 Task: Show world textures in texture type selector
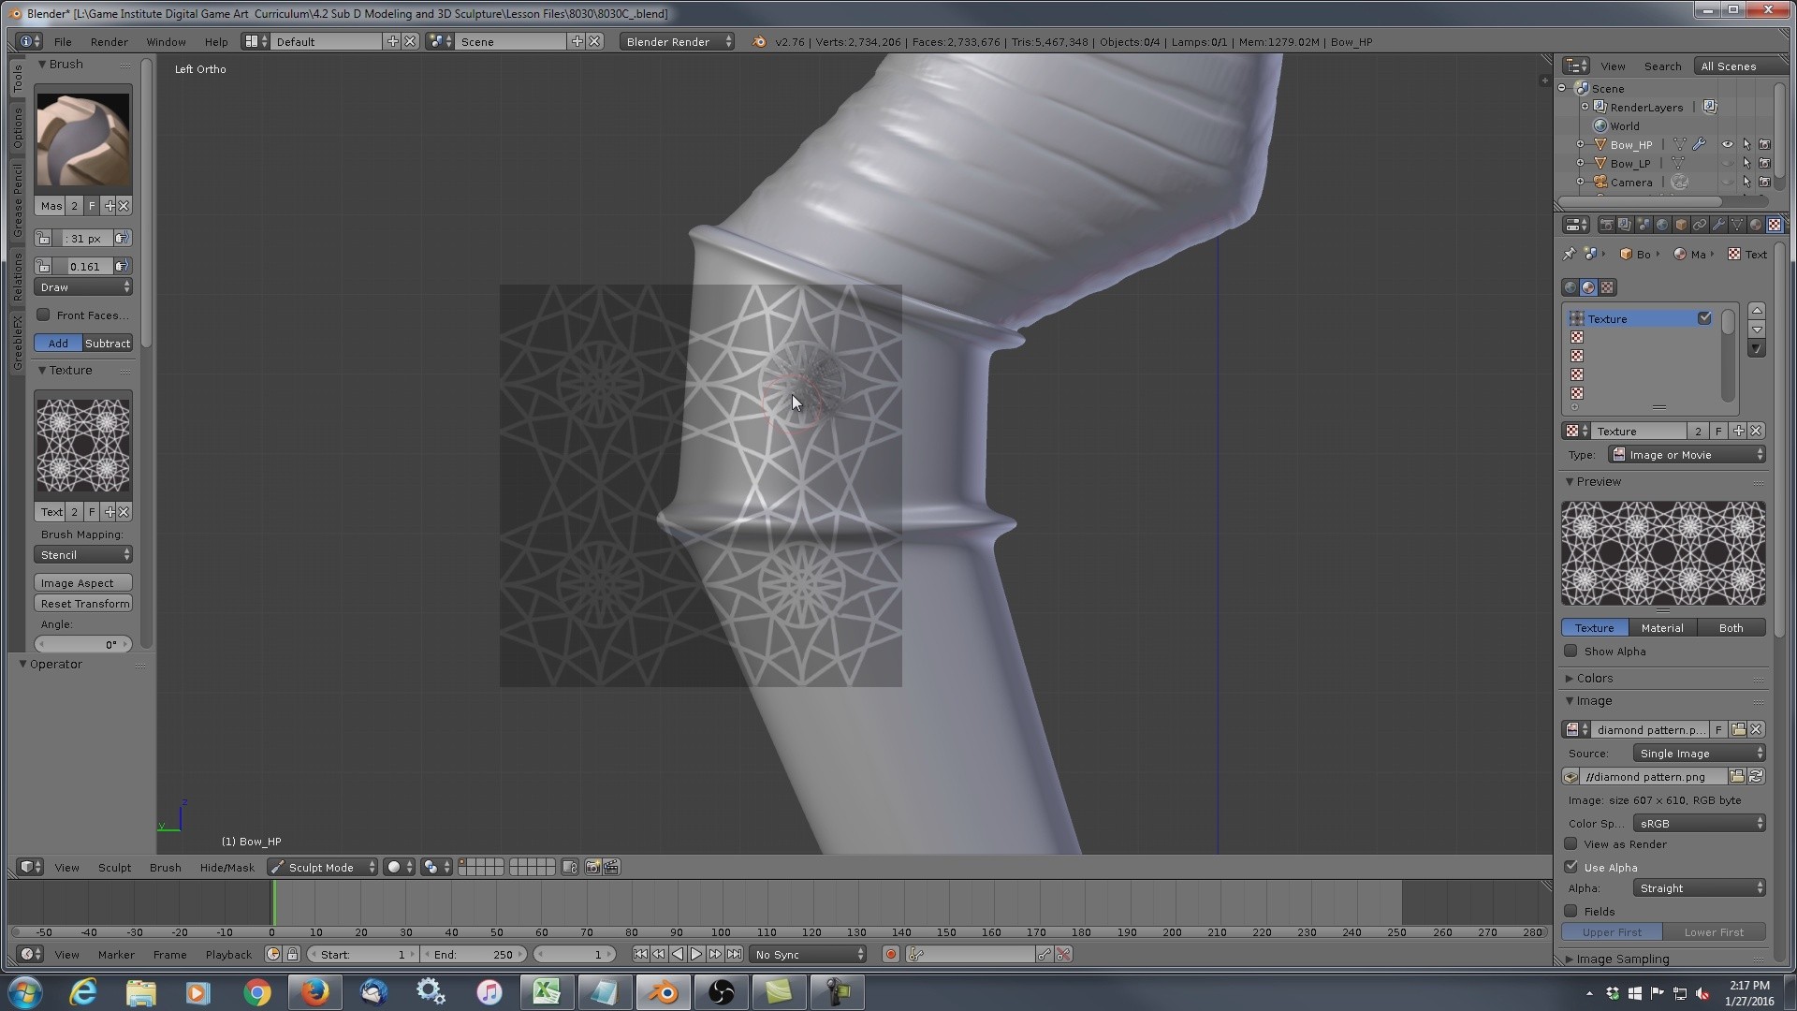pos(1571,287)
